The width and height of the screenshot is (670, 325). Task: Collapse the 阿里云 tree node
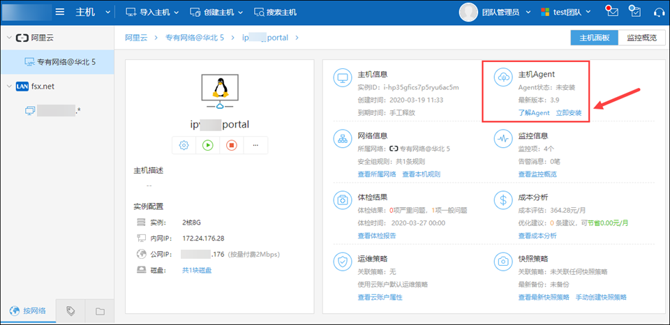(8, 38)
